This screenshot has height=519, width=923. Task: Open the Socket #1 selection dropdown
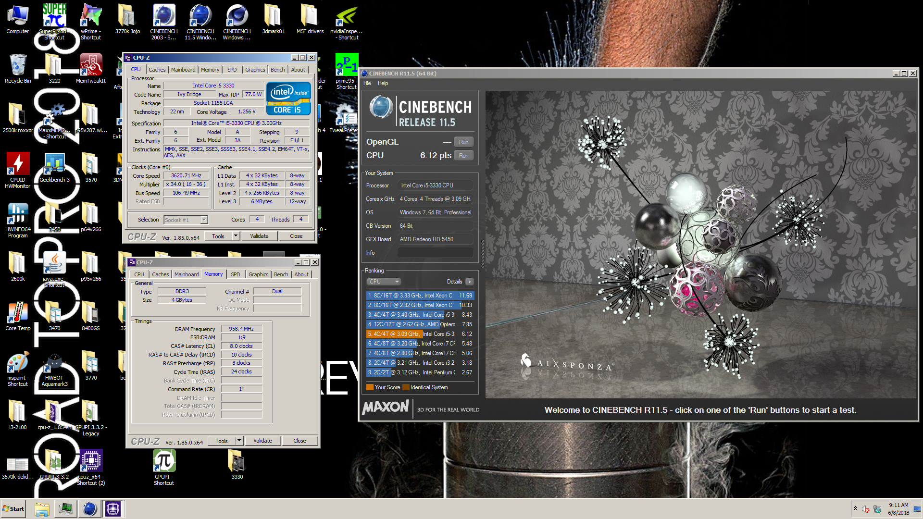point(186,220)
